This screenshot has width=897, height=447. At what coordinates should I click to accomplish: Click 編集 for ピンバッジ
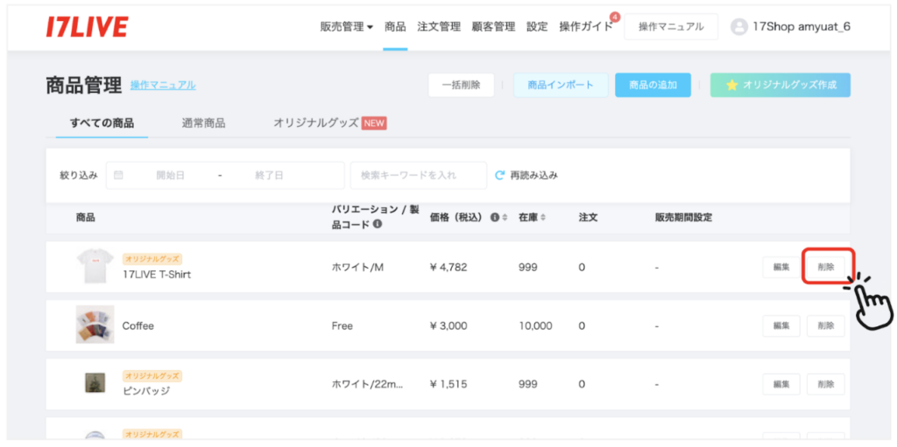point(781,384)
